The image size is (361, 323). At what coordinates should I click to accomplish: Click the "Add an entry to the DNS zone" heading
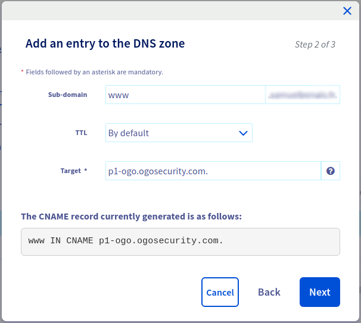(x=105, y=43)
